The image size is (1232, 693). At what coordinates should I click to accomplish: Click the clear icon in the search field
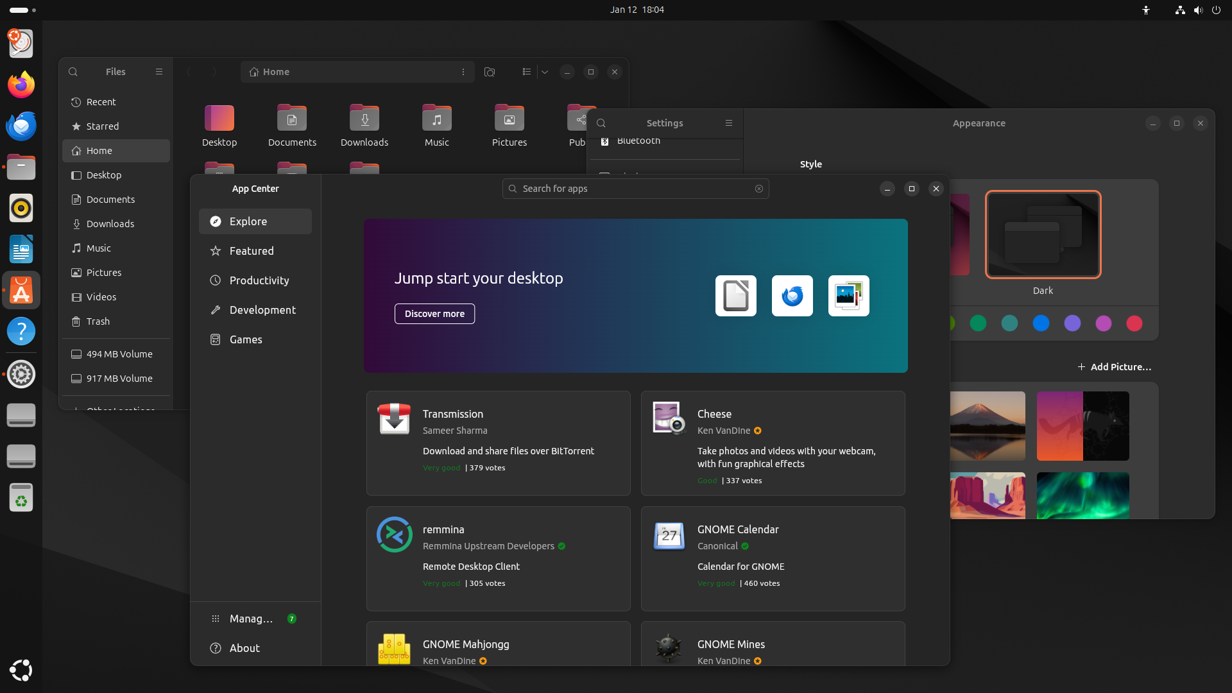(x=759, y=189)
